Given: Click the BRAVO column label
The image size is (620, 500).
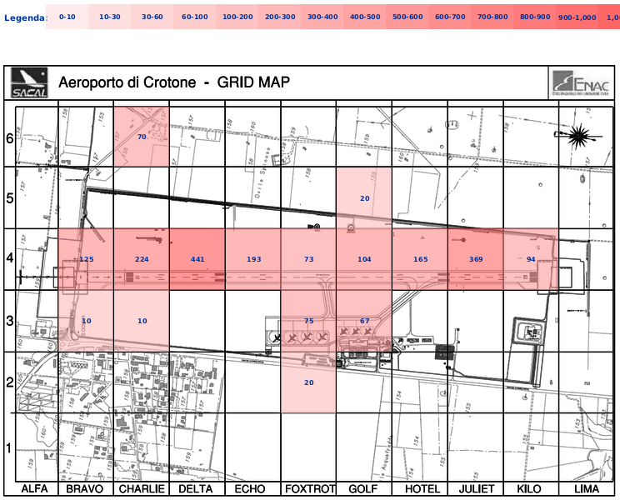Looking at the screenshot, I should 85,489.
